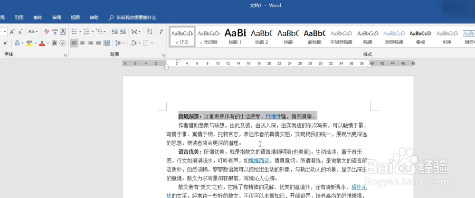Switch to the 审阅 ribbon tab
Image resolution: width=475 pixels, height=198 pixels.
click(57, 18)
